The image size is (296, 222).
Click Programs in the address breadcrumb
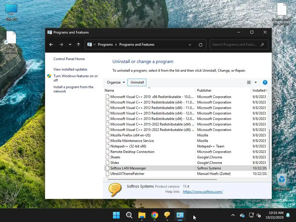point(105,45)
